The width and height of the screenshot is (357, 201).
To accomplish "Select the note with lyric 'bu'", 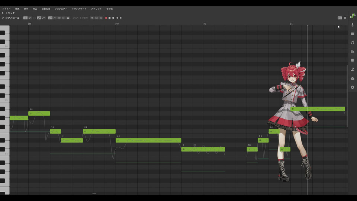I will click(x=39, y=114).
